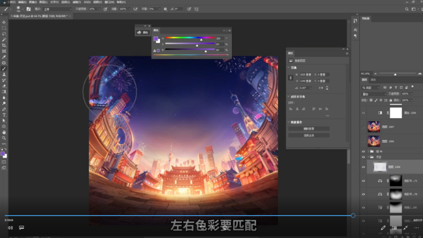Viewport: 423px width, 238px height.
Task: Hide color balance layer ending 70
Action: 363,194
